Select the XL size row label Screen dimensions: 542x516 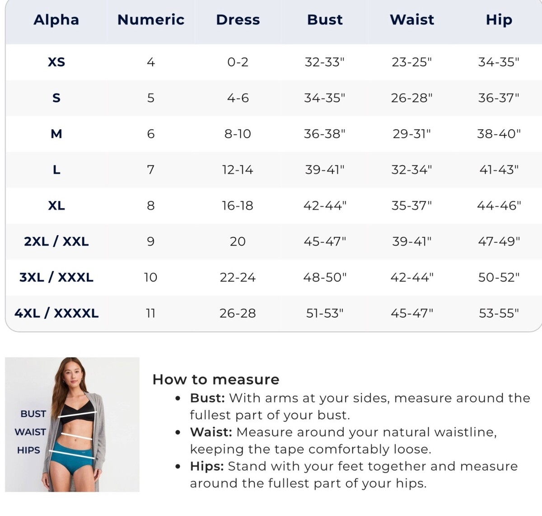[x=56, y=205]
